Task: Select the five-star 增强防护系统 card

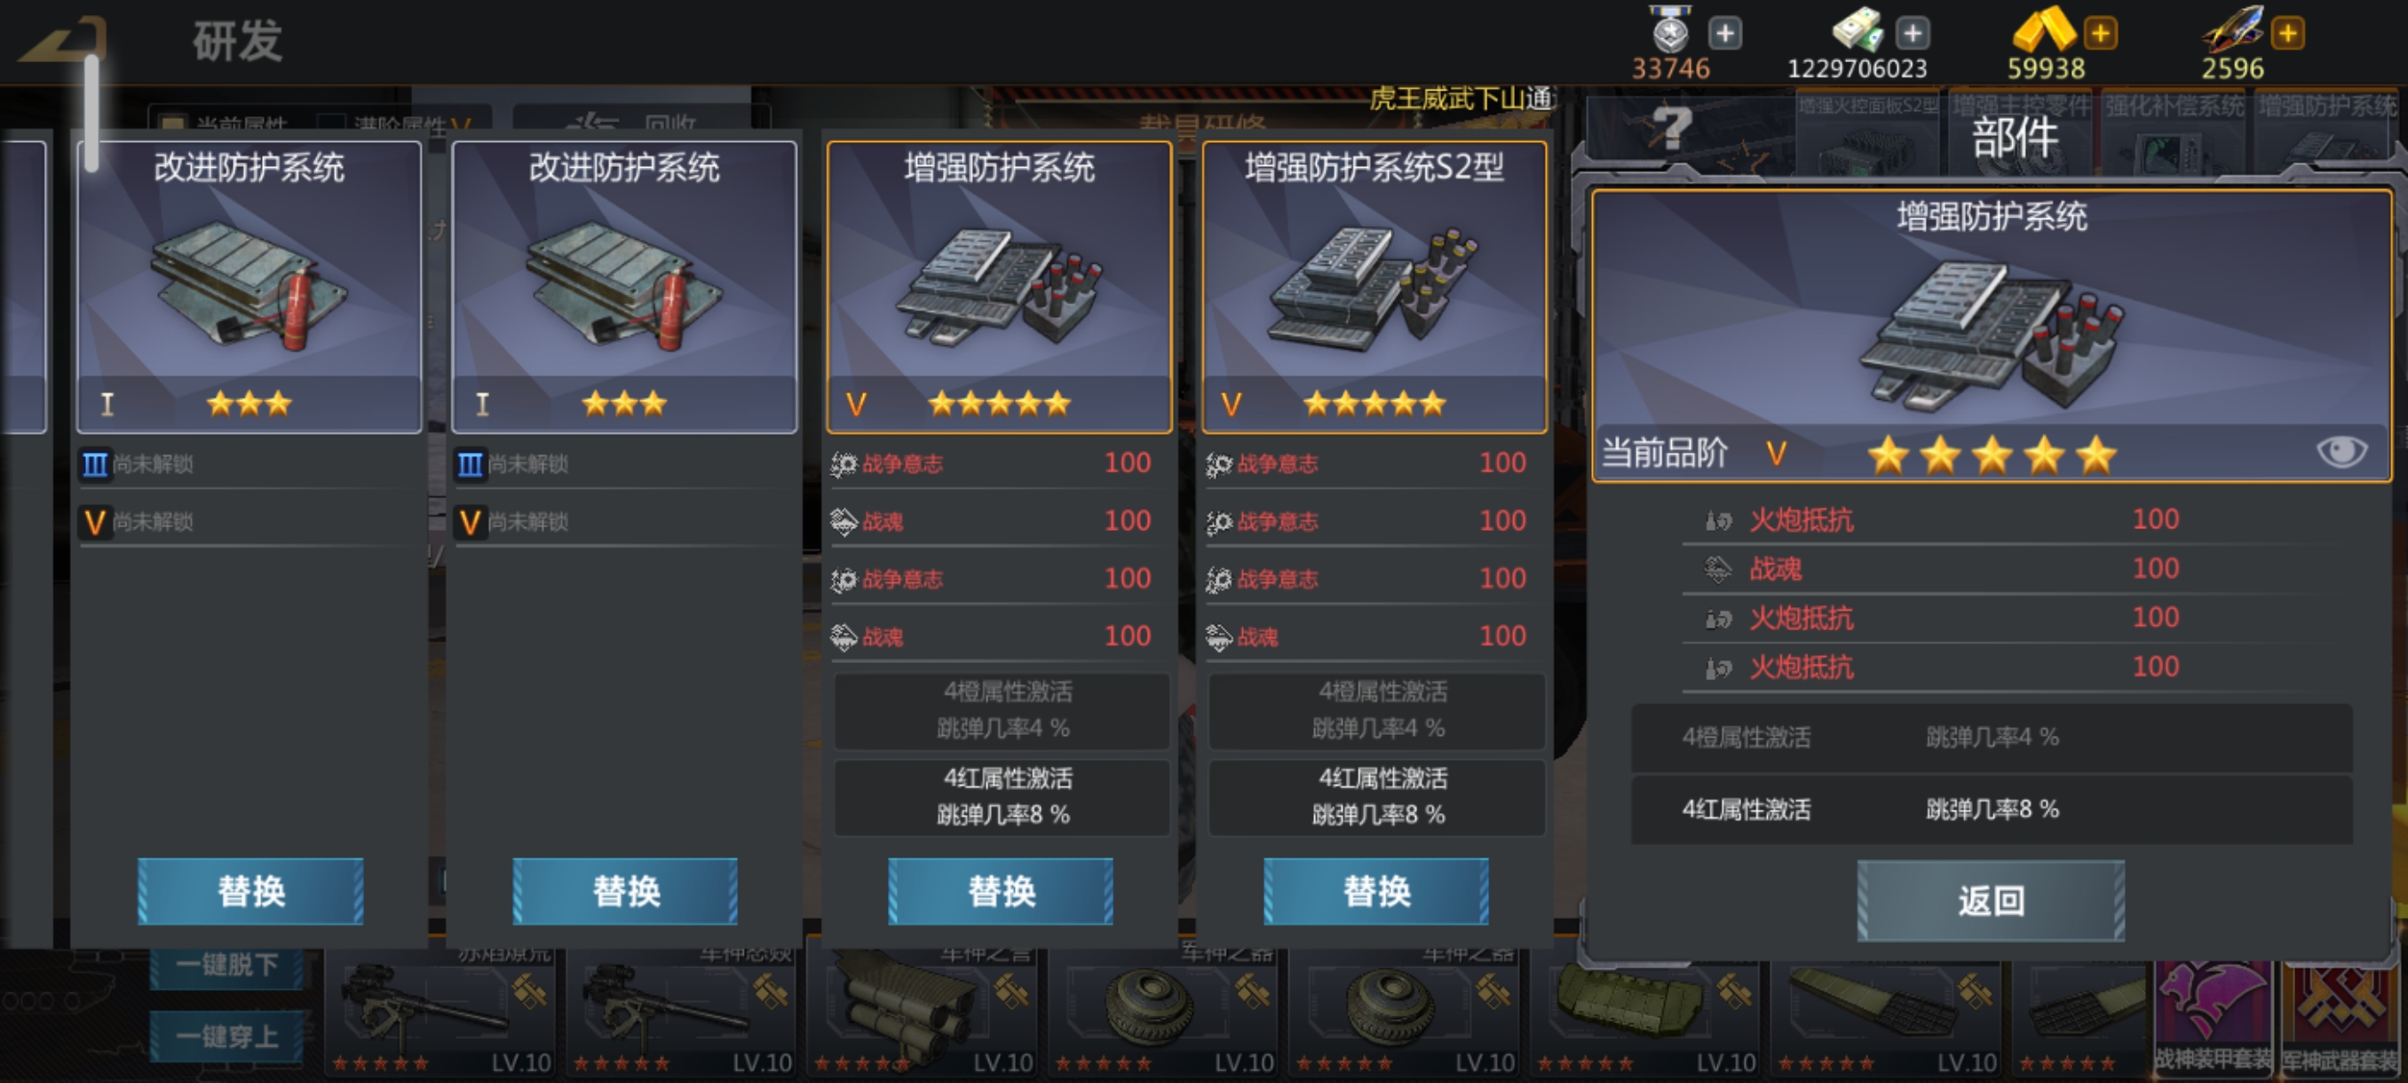Action: click(999, 287)
